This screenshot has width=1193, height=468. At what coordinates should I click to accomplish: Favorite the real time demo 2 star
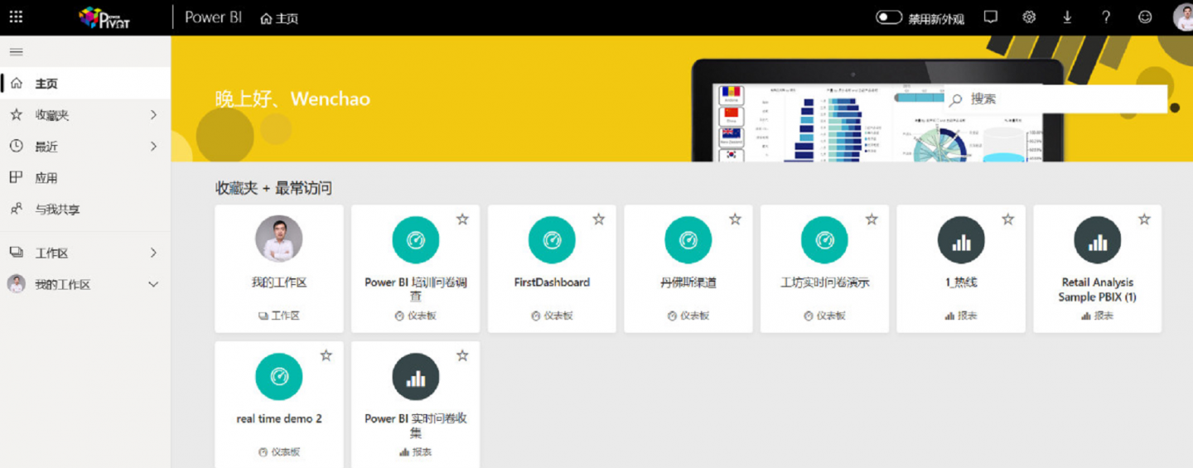point(326,355)
